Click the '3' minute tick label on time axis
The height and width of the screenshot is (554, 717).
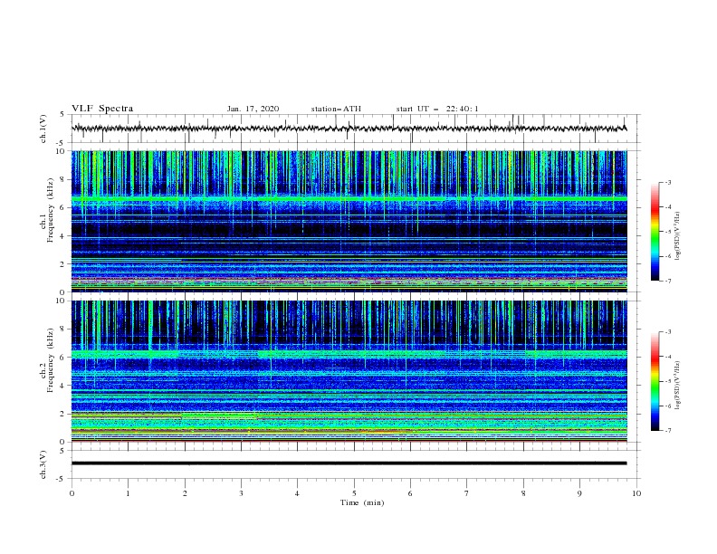241,493
